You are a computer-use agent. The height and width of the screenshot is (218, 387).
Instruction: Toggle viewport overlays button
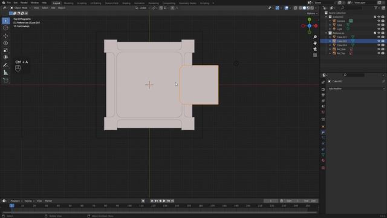286,8
